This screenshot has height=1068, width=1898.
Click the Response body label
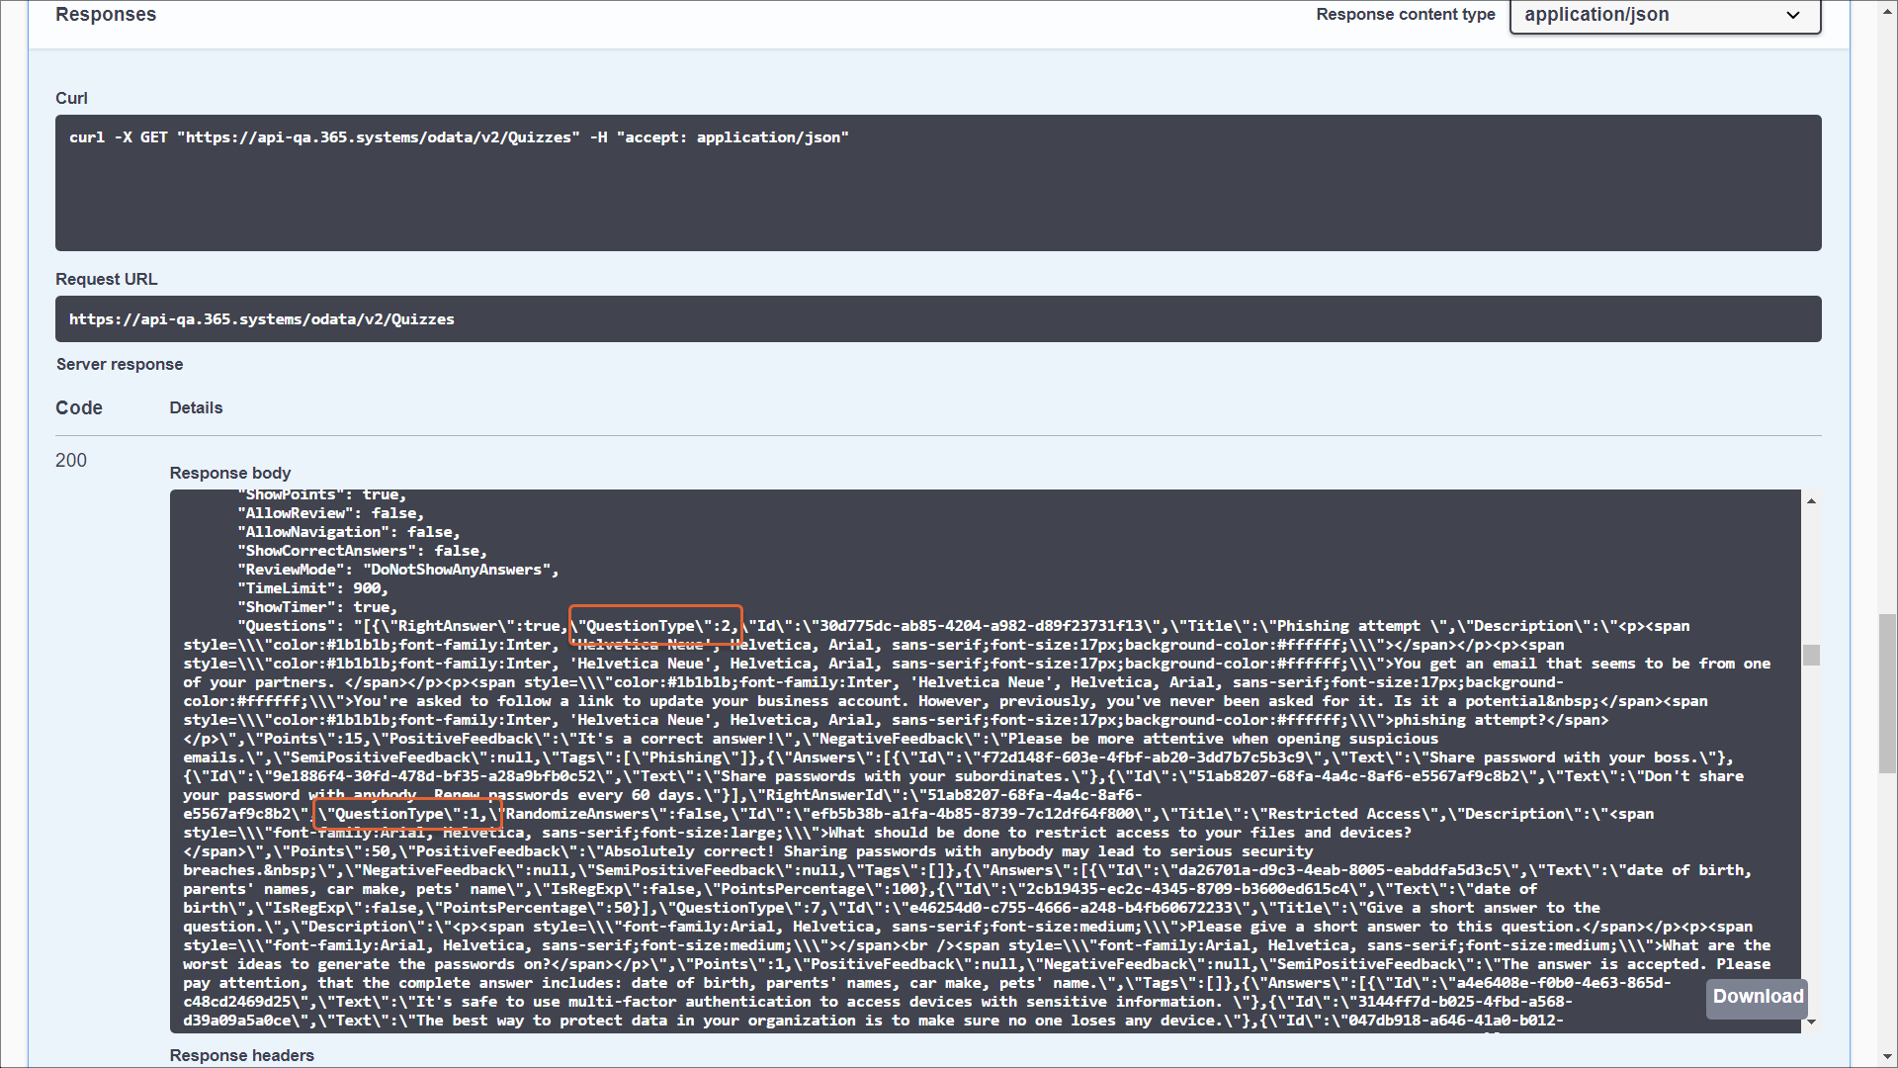(229, 473)
